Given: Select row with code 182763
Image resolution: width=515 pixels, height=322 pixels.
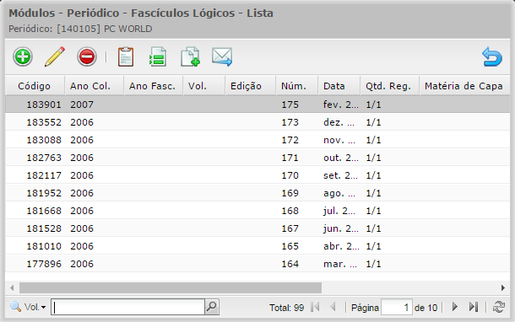Looking at the screenshot, I should tap(257, 158).
